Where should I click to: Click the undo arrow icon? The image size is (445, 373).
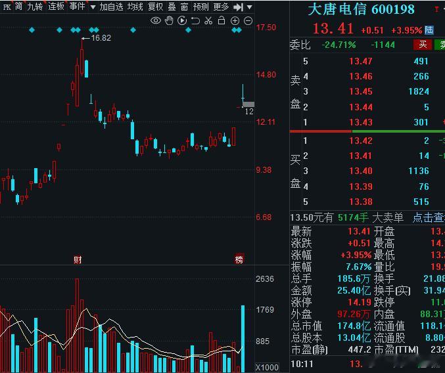pyautogui.click(x=195, y=21)
